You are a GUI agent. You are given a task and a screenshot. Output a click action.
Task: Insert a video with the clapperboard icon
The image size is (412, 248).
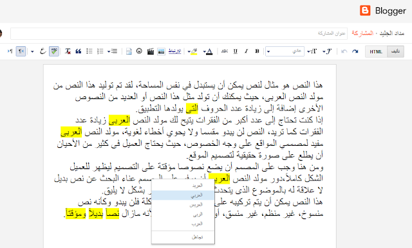150,51
